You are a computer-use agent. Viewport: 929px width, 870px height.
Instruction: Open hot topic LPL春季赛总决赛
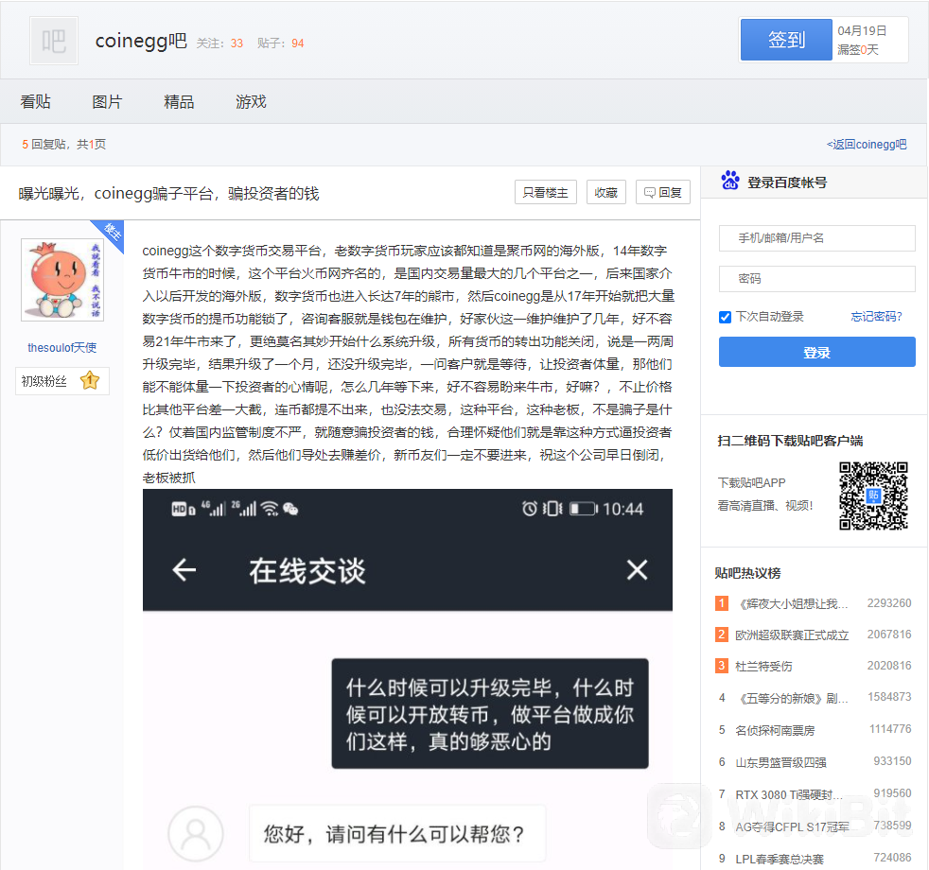tap(780, 859)
